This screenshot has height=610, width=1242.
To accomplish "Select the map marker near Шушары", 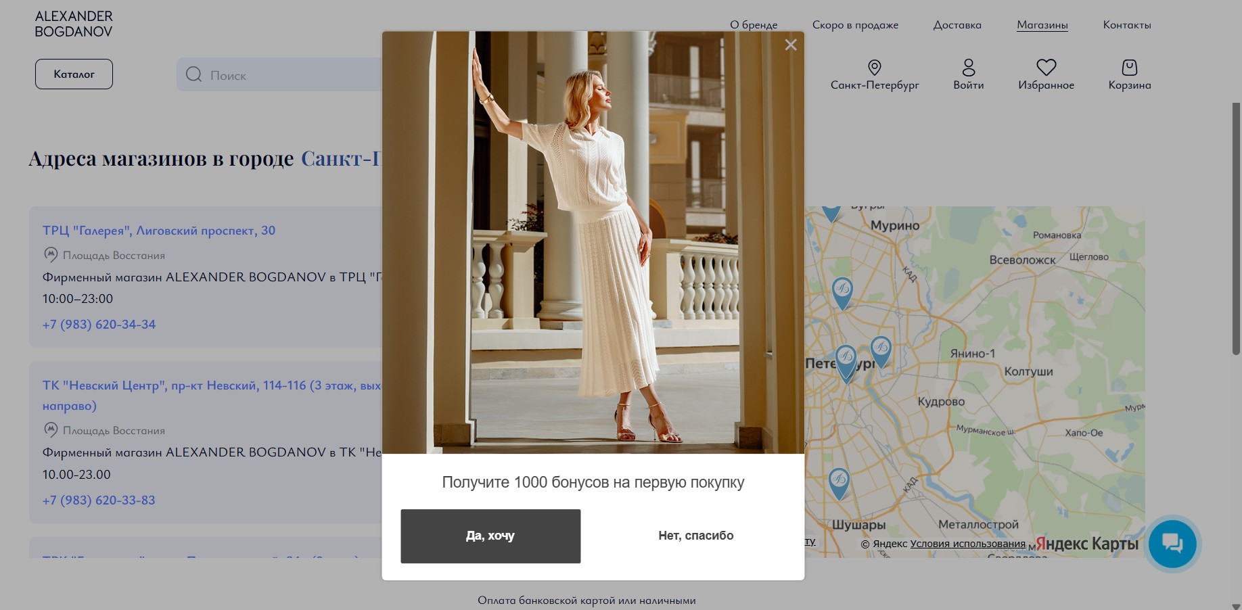I will 839,482.
